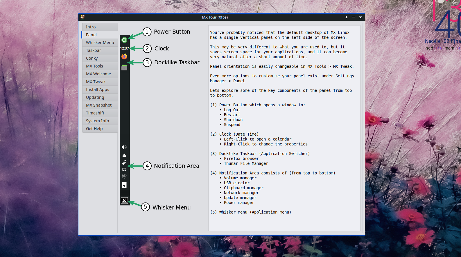This screenshot has height=257, width=461.
Task: Click 'Right-Click to change the properties' line
Action: [266, 144]
